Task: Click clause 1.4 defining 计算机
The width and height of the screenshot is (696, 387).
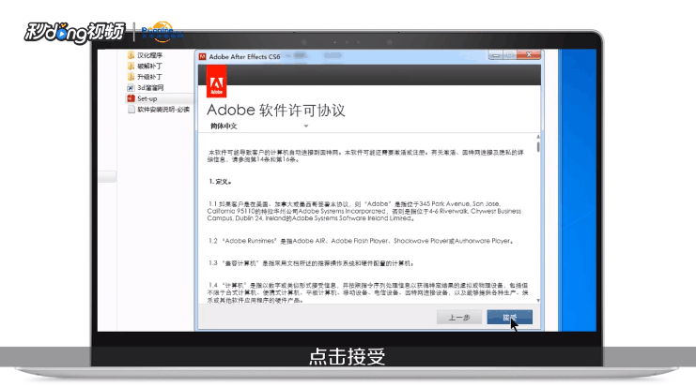Action: point(367,292)
